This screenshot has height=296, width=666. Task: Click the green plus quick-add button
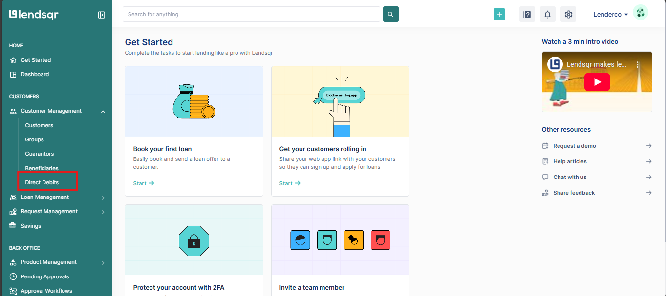point(499,15)
